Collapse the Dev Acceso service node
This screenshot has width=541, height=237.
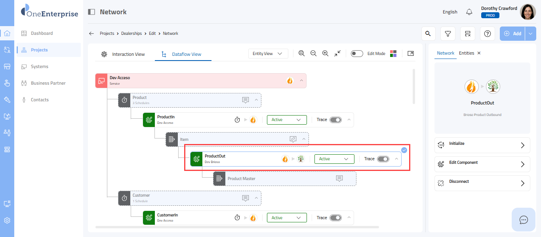click(301, 80)
